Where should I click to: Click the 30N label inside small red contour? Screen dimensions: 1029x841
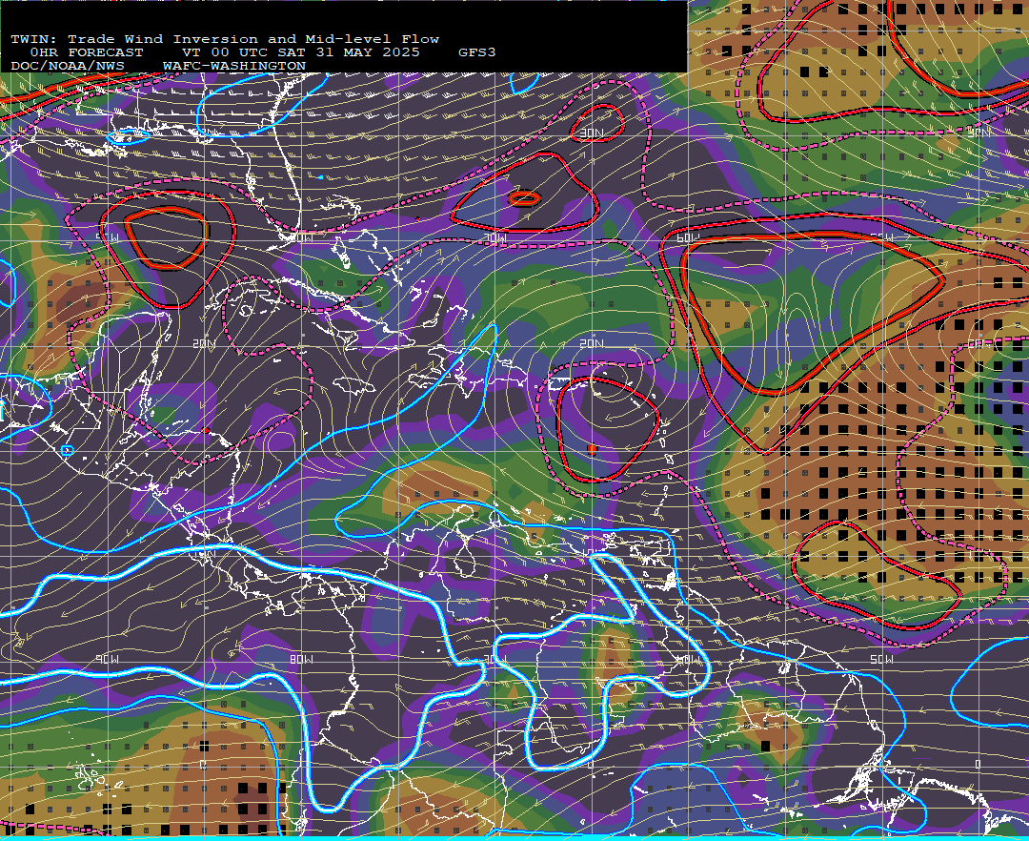[x=592, y=133]
